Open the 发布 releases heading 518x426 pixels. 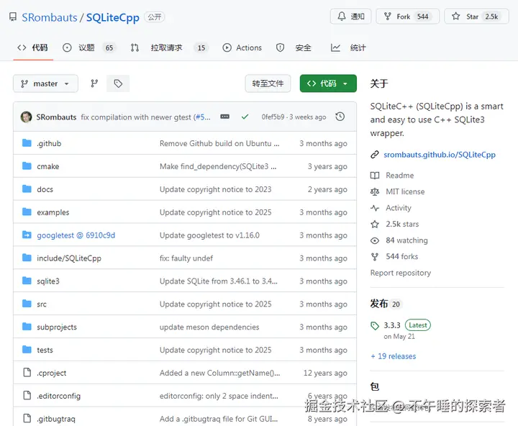click(x=379, y=304)
